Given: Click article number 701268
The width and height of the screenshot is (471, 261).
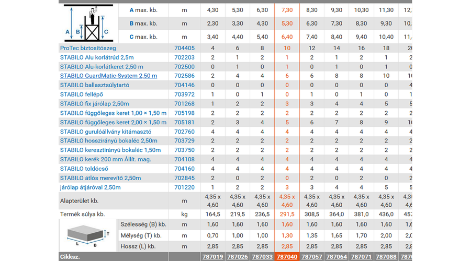Looking at the screenshot, I should pyautogui.click(x=184, y=104).
